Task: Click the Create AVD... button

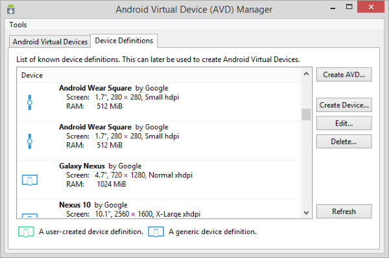Action: tap(344, 74)
